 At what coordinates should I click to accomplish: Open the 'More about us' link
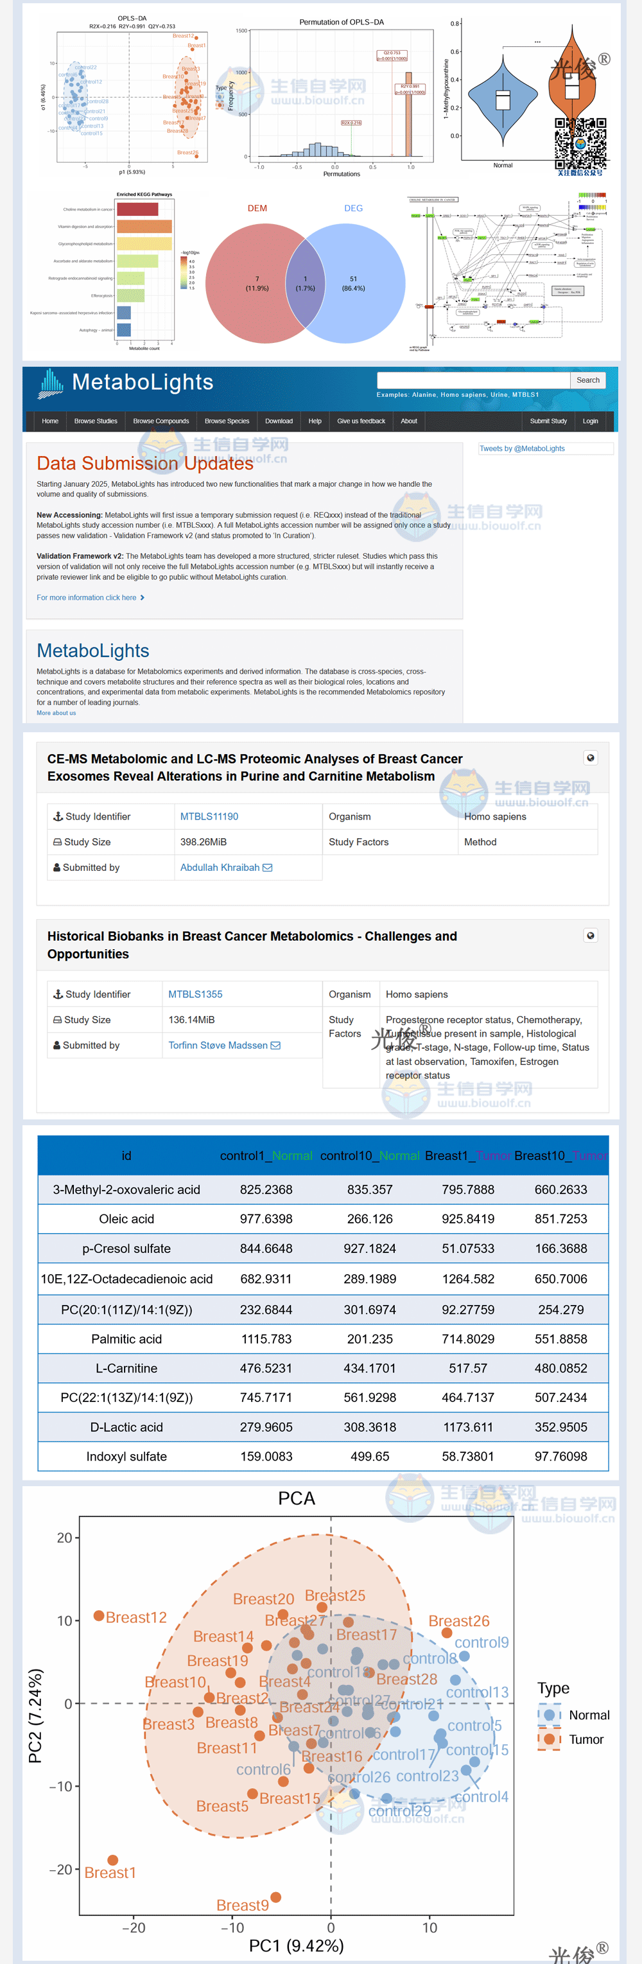(56, 713)
